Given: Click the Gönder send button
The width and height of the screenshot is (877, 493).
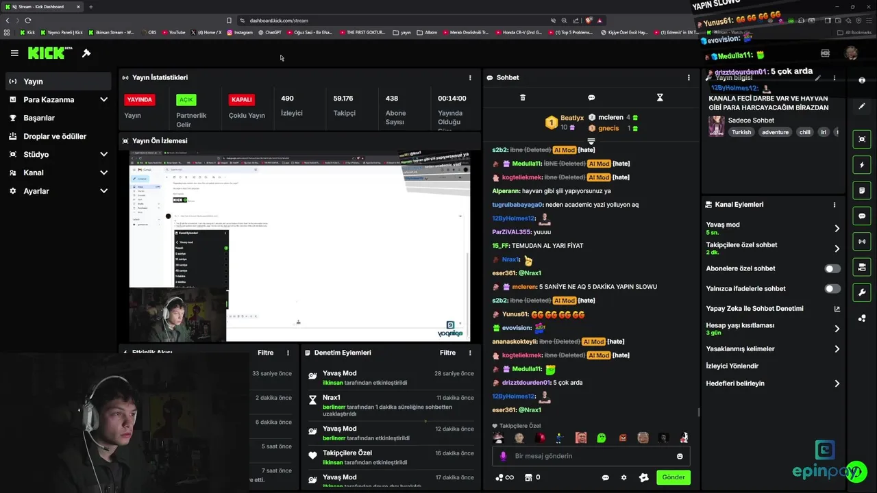Looking at the screenshot, I should coord(673,477).
